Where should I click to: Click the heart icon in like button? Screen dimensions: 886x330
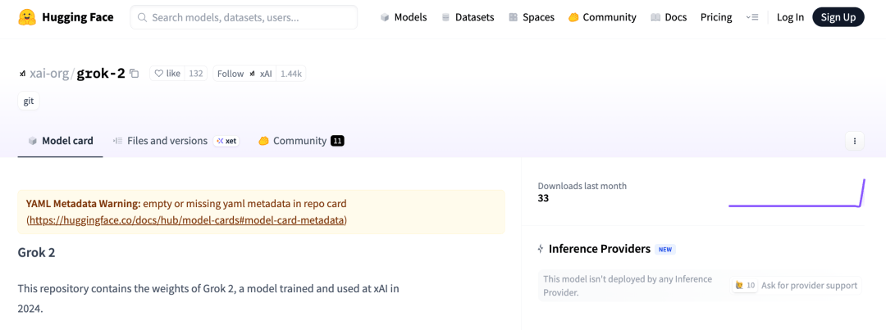point(159,74)
